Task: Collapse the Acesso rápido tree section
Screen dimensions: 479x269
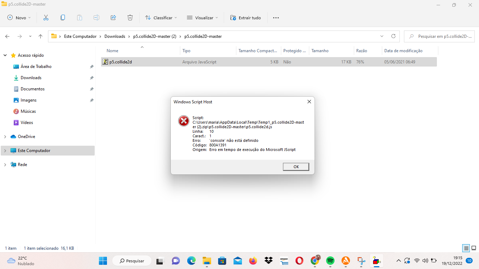Action: click(x=5, y=55)
